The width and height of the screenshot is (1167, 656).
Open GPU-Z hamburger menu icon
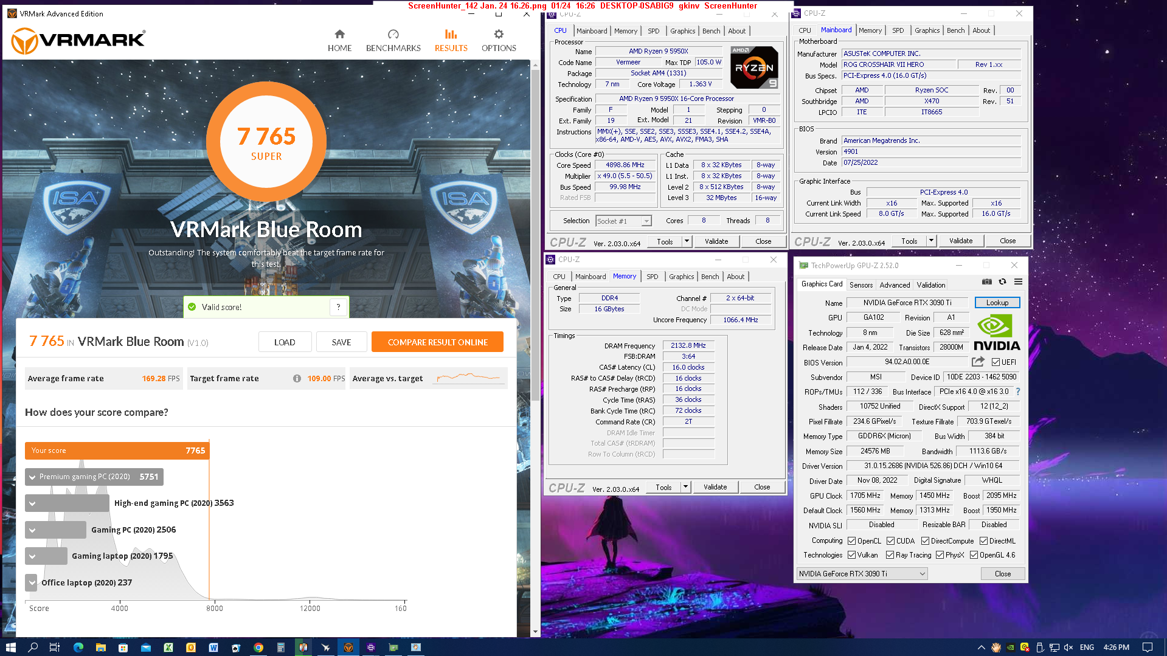[x=1018, y=281]
